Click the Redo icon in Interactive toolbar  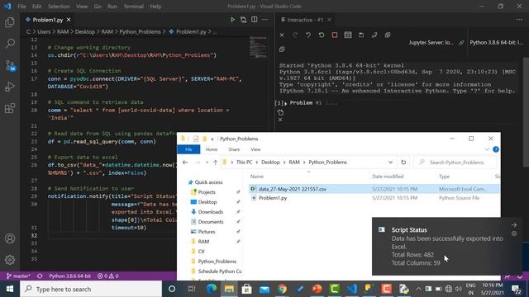(x=295, y=35)
